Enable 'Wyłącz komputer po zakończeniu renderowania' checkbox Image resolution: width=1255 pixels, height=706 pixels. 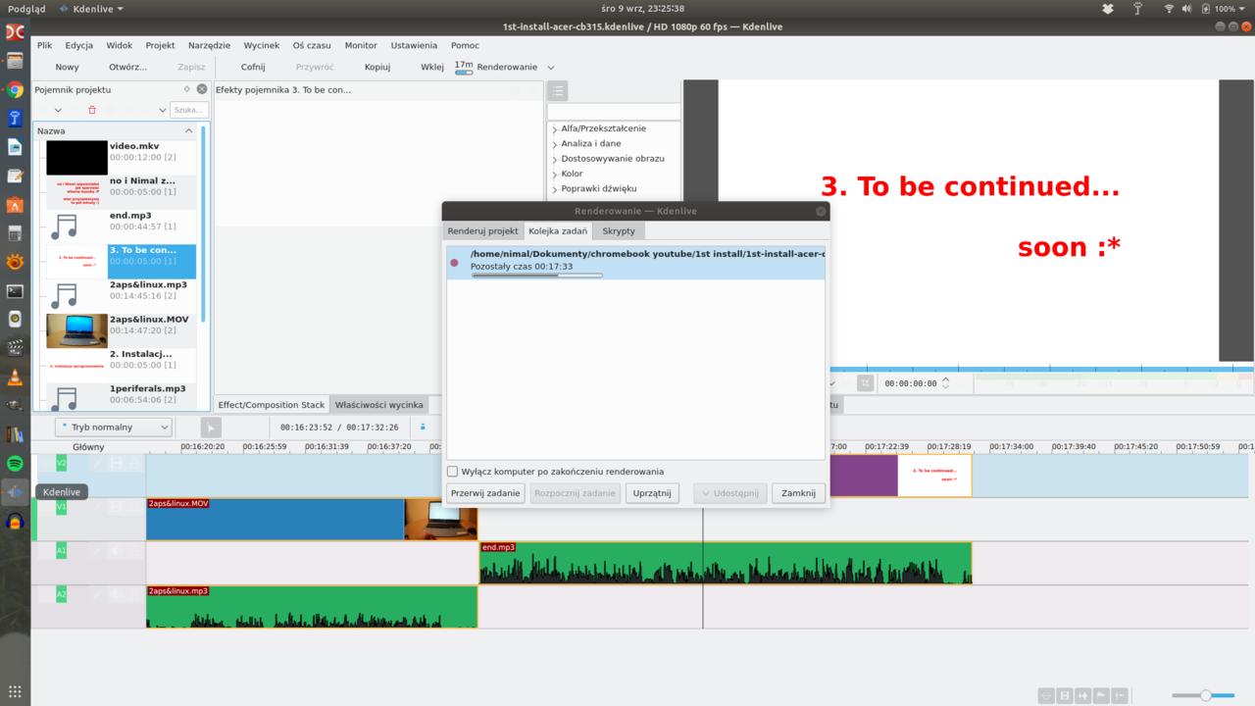click(x=453, y=472)
